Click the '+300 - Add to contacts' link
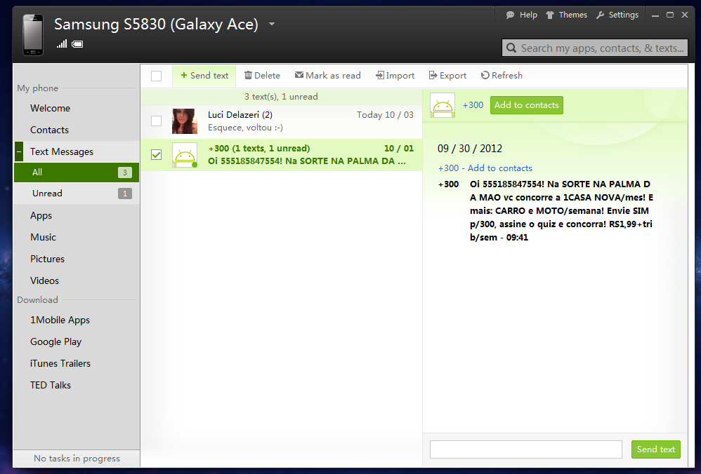701x474 pixels. [x=485, y=168]
